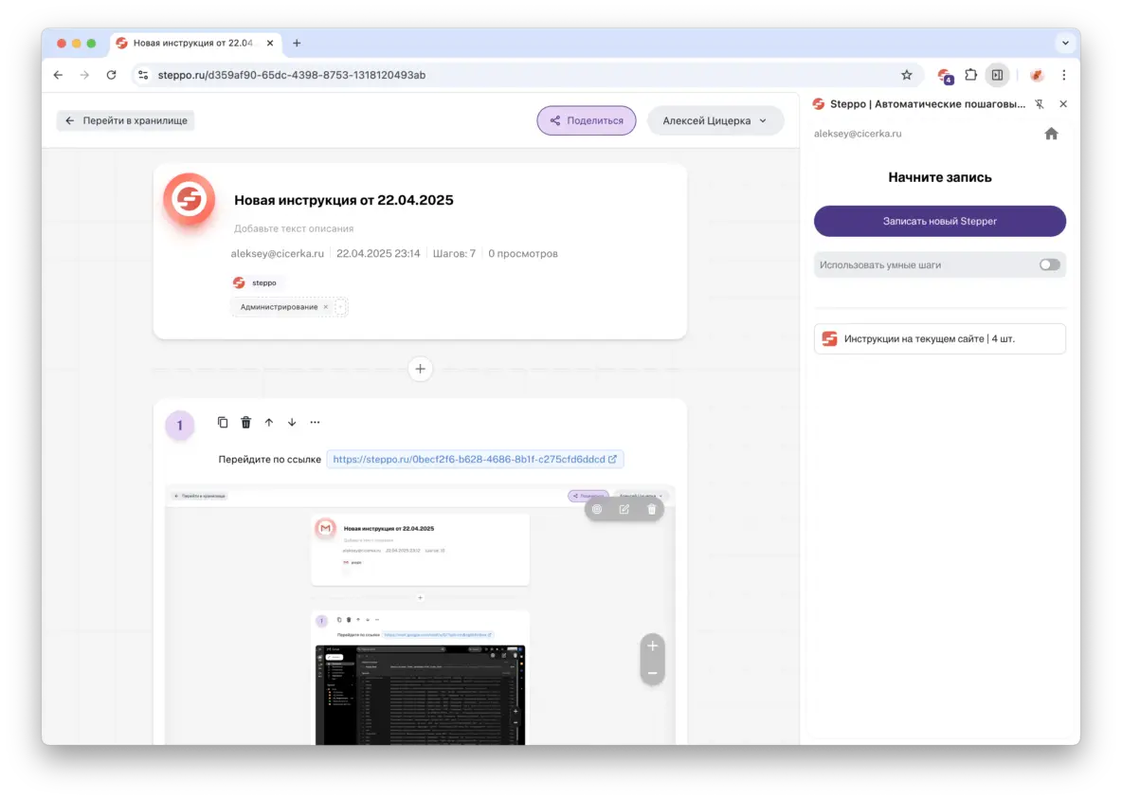Toggle the browser side panel icon
The image size is (1122, 800).
point(997,75)
